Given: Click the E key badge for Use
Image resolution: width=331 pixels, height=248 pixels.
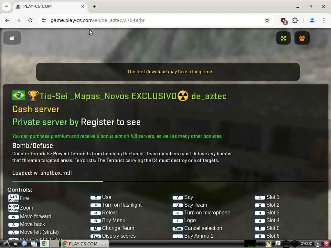Looking at the screenshot, I should (96, 198).
